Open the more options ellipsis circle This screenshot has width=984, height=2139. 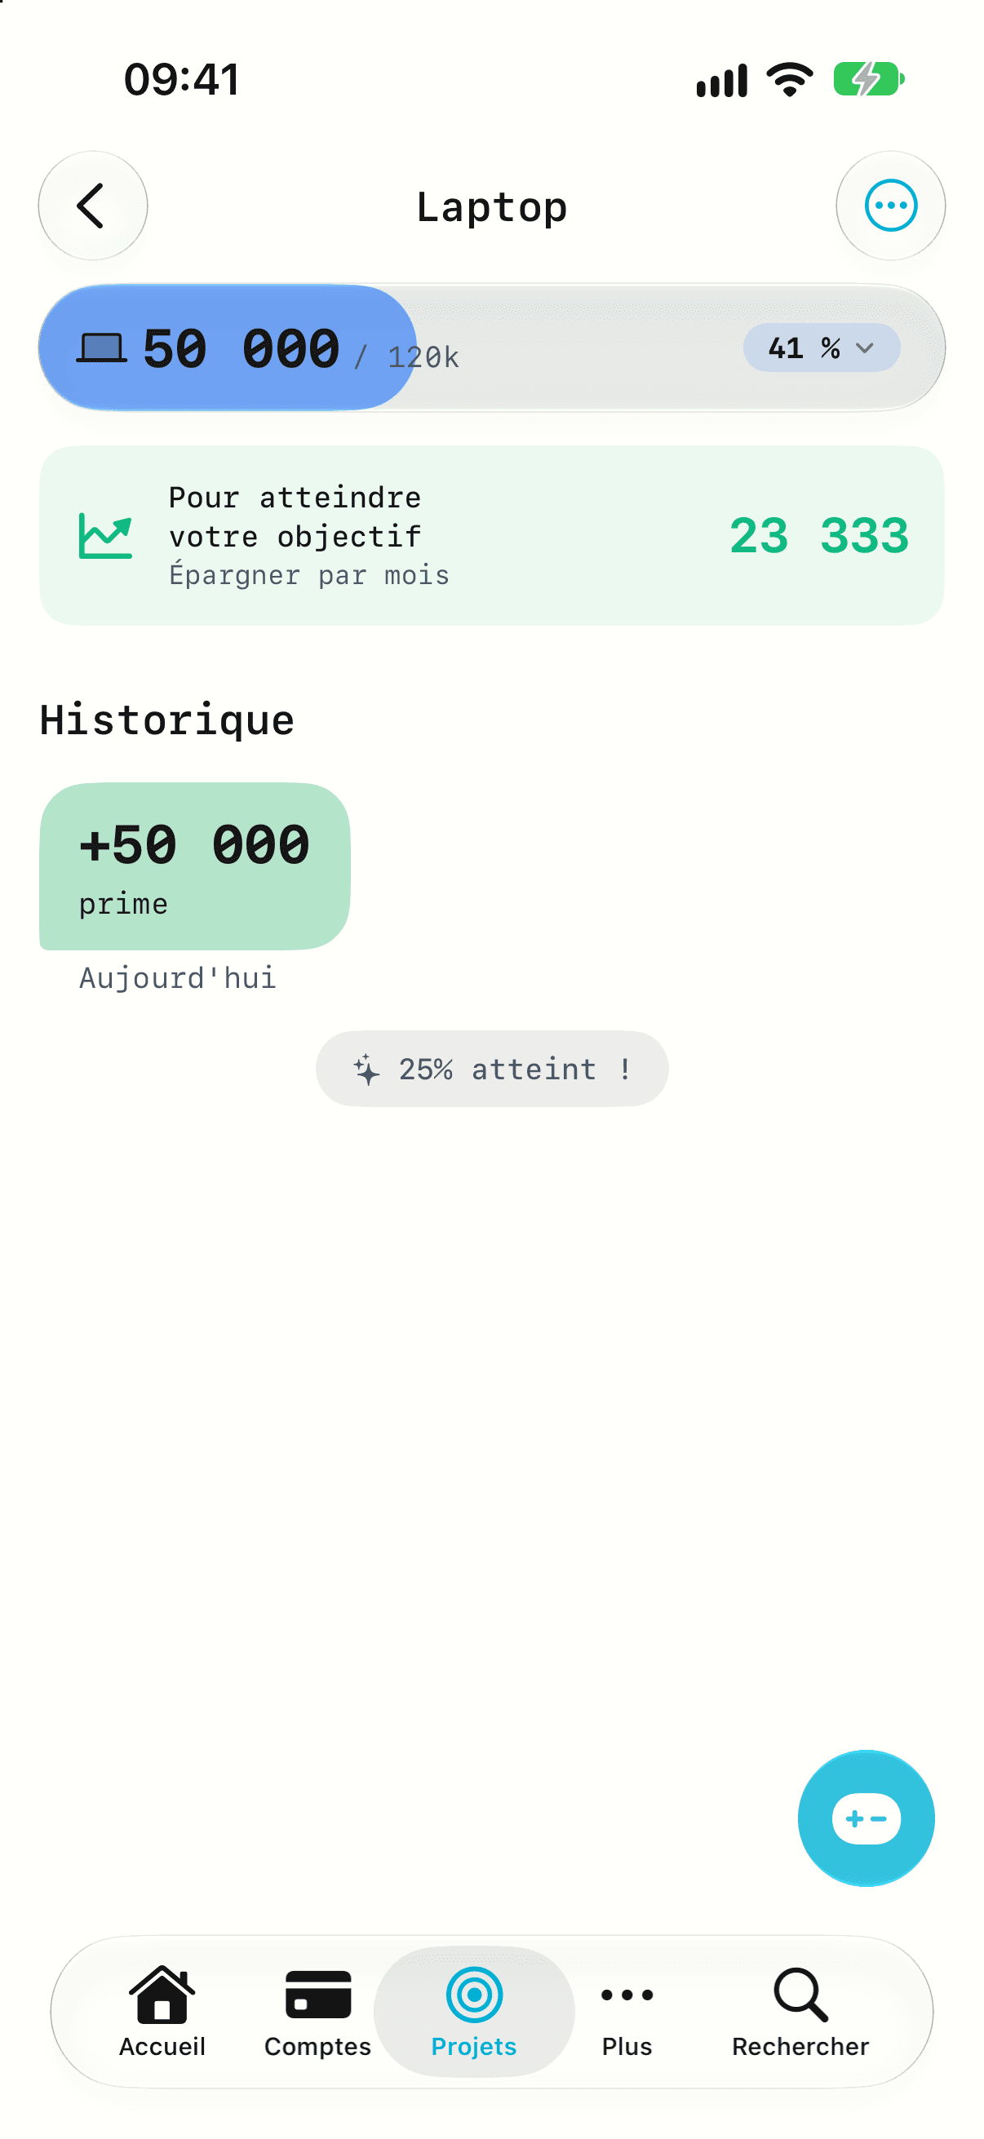(890, 206)
